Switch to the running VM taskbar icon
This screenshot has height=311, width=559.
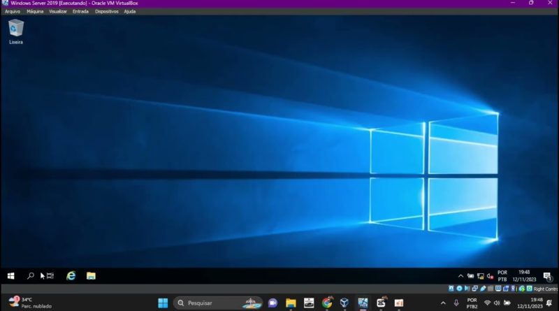pyautogui.click(x=363, y=303)
